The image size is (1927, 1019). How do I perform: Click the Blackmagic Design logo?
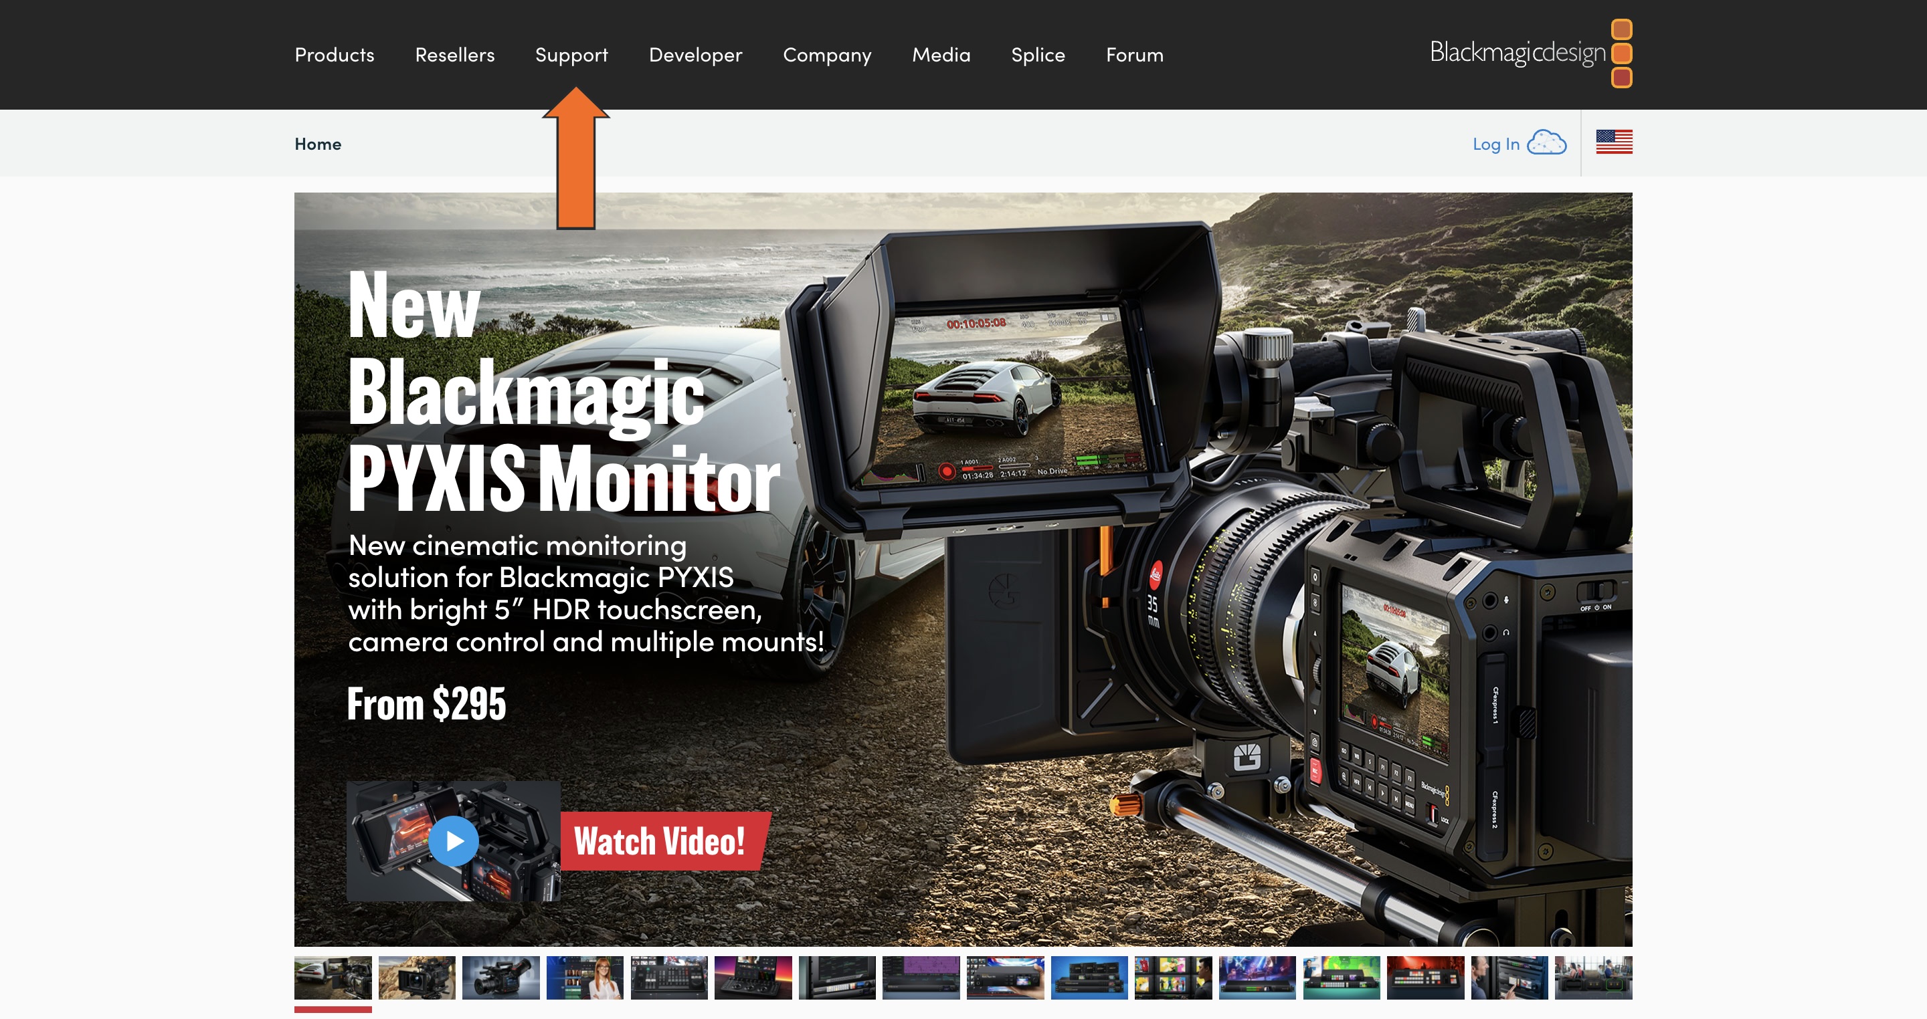[x=1519, y=53]
